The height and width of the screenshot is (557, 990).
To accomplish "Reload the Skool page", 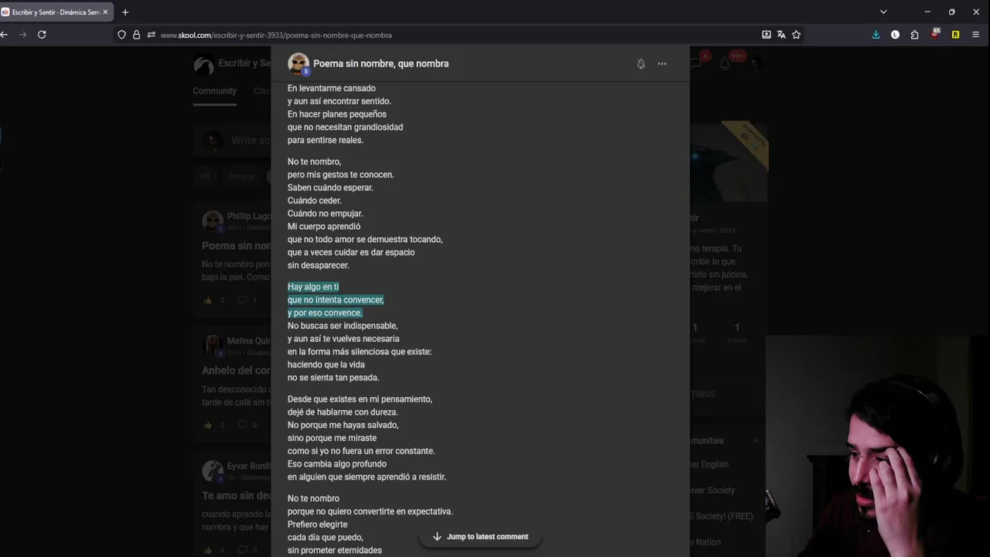I will click(42, 35).
